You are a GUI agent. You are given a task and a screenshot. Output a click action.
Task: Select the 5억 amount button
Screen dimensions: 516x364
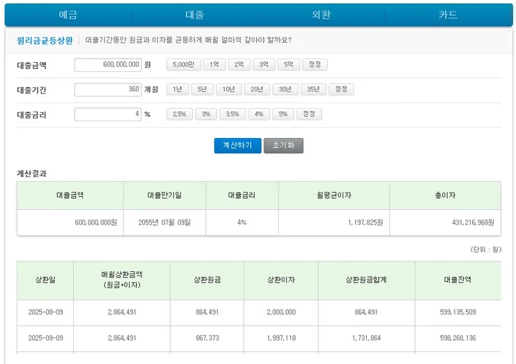coord(289,65)
